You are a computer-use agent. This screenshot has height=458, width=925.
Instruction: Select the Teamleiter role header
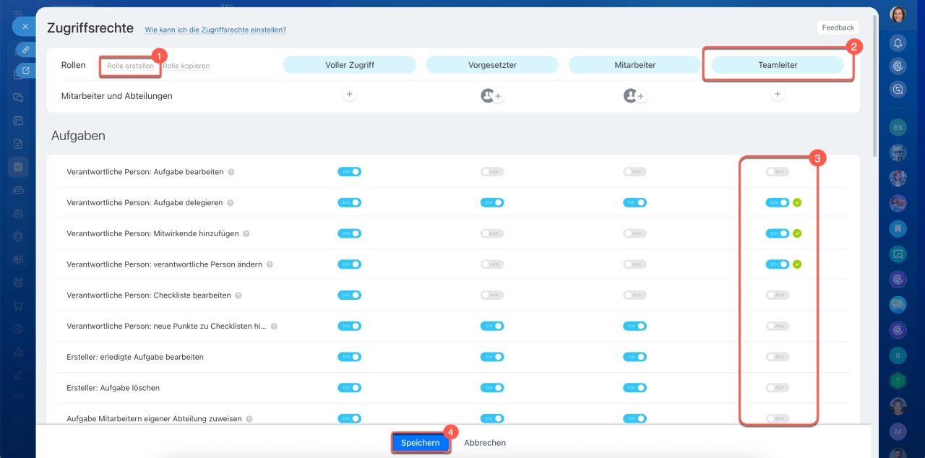pos(778,65)
